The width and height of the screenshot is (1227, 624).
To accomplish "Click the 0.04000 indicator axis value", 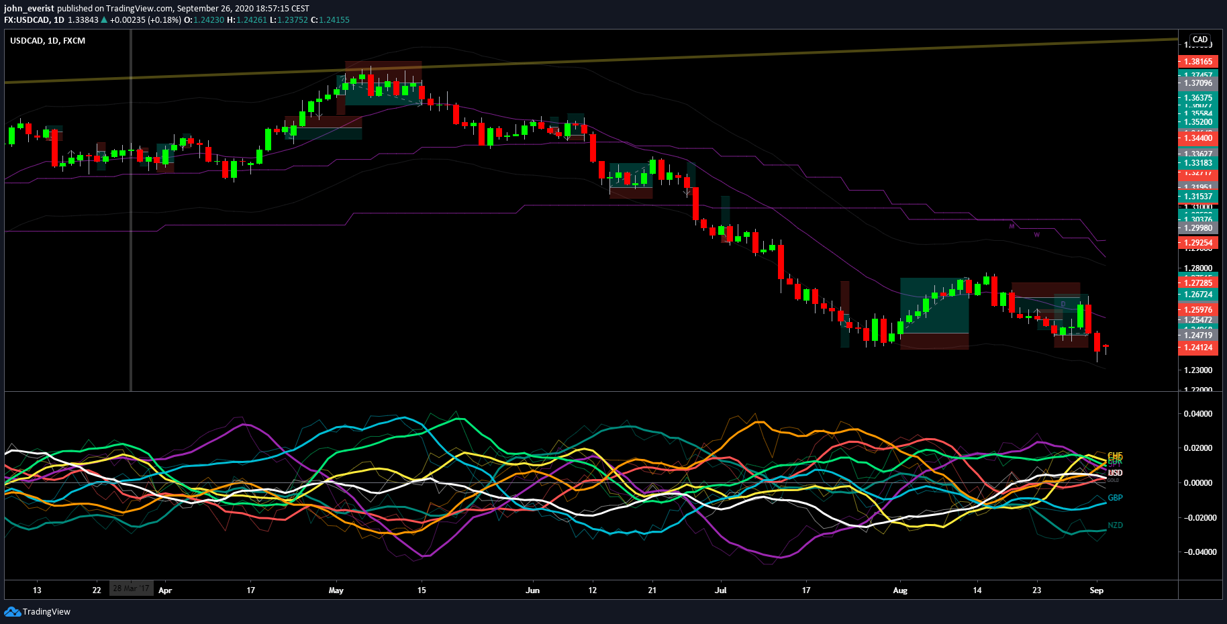I will click(1198, 414).
